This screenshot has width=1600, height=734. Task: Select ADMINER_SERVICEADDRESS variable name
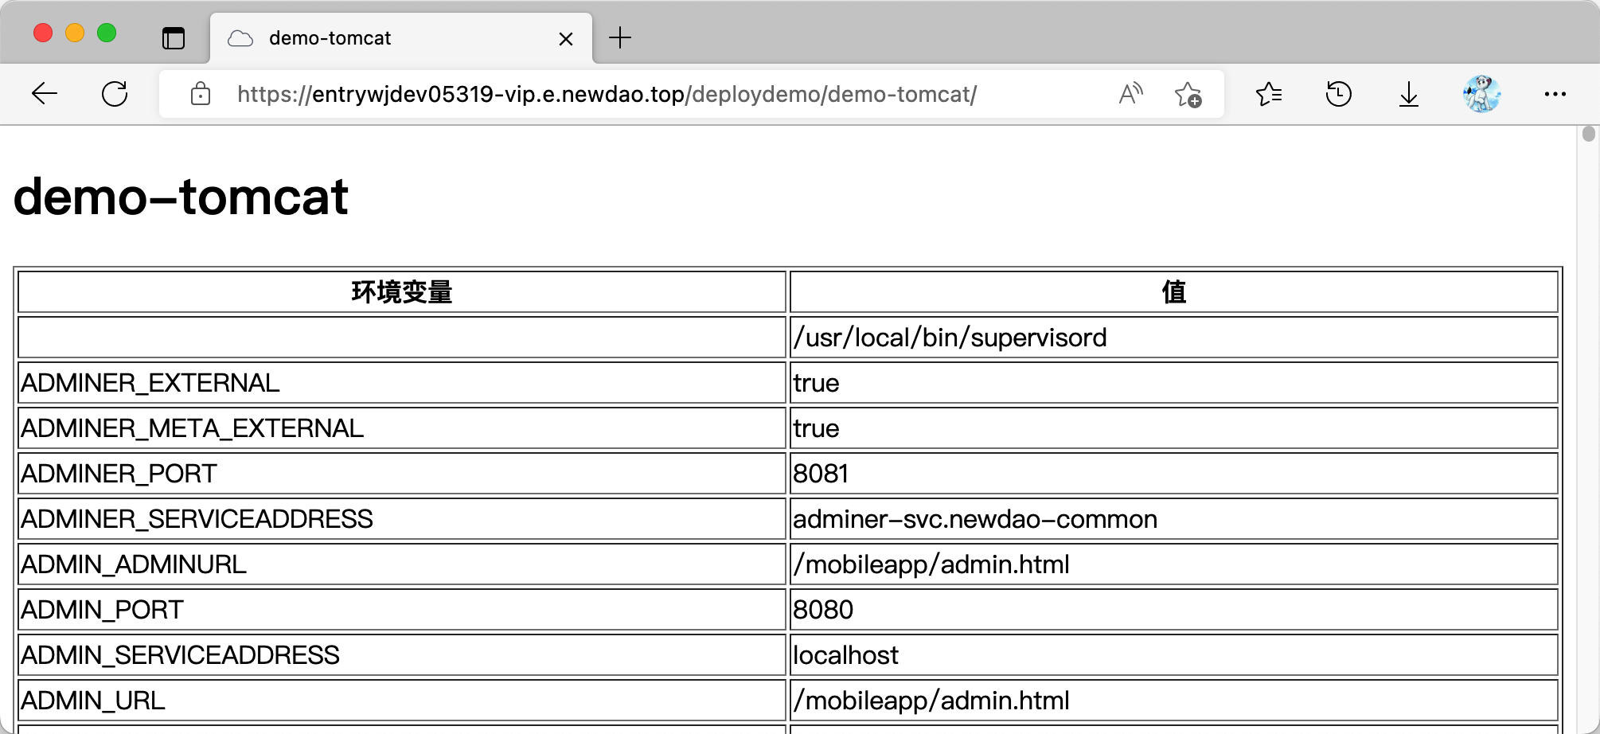(x=197, y=519)
